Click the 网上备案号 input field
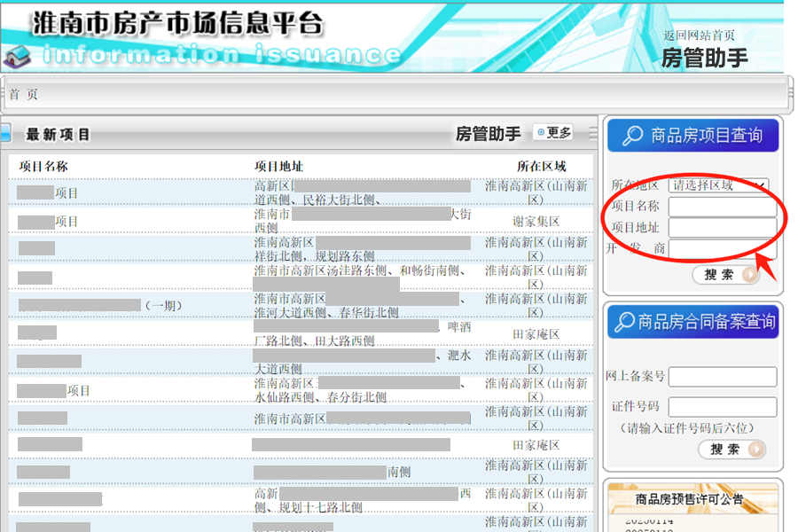The width and height of the screenshot is (798, 532). (723, 377)
